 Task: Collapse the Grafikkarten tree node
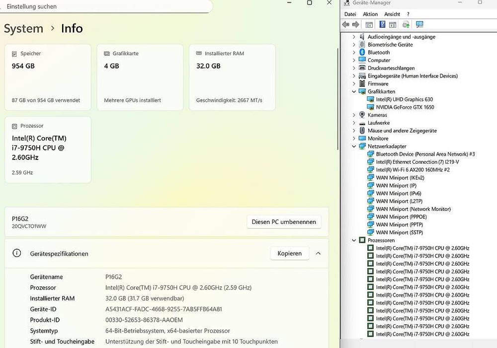point(354,91)
